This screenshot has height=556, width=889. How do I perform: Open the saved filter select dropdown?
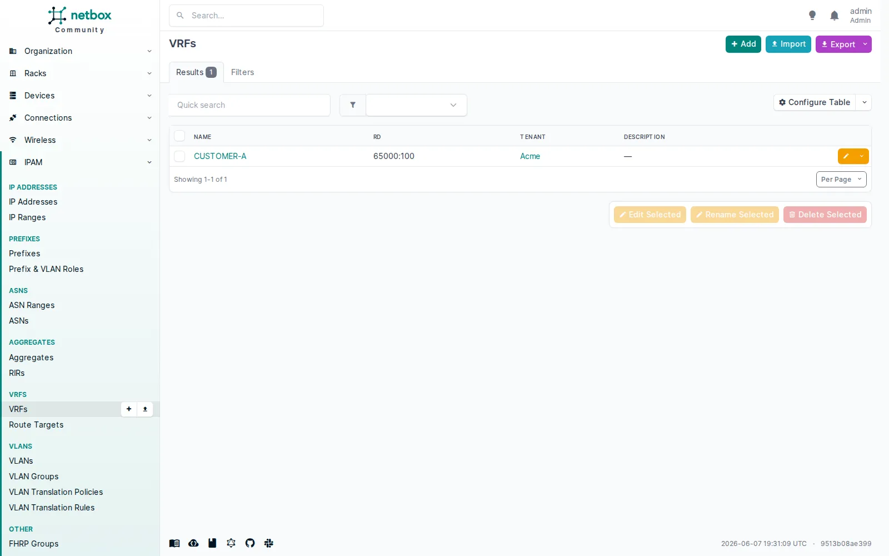coord(416,105)
